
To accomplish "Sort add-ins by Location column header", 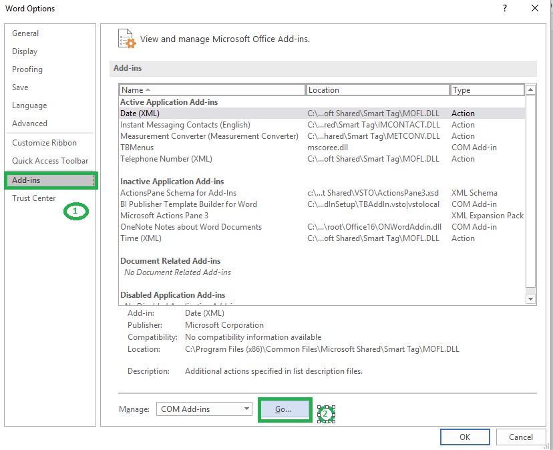I will pyautogui.click(x=378, y=90).
